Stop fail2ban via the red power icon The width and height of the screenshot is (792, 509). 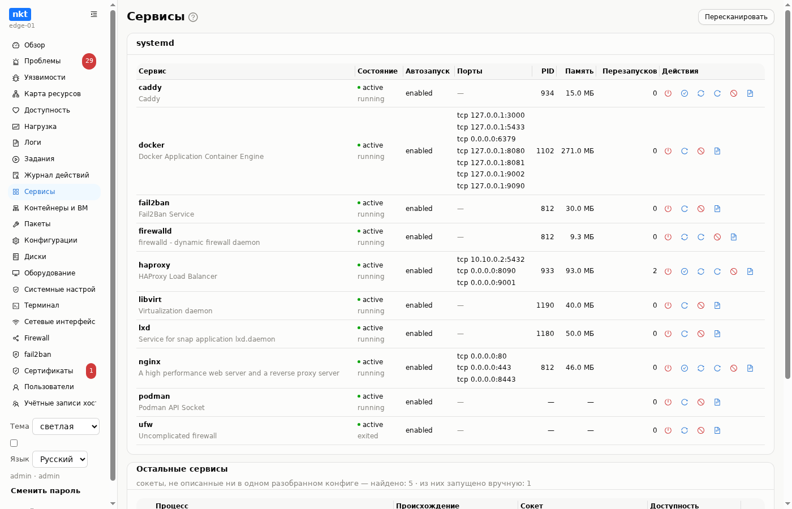[x=668, y=209]
